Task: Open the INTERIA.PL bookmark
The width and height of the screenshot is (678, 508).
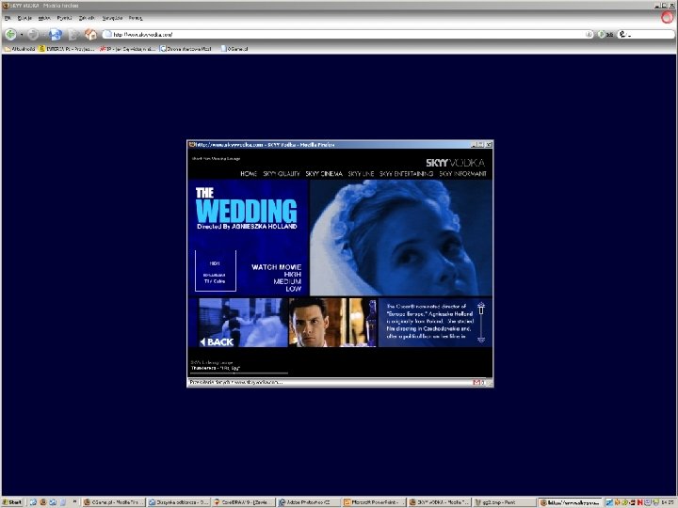Action: [67, 49]
